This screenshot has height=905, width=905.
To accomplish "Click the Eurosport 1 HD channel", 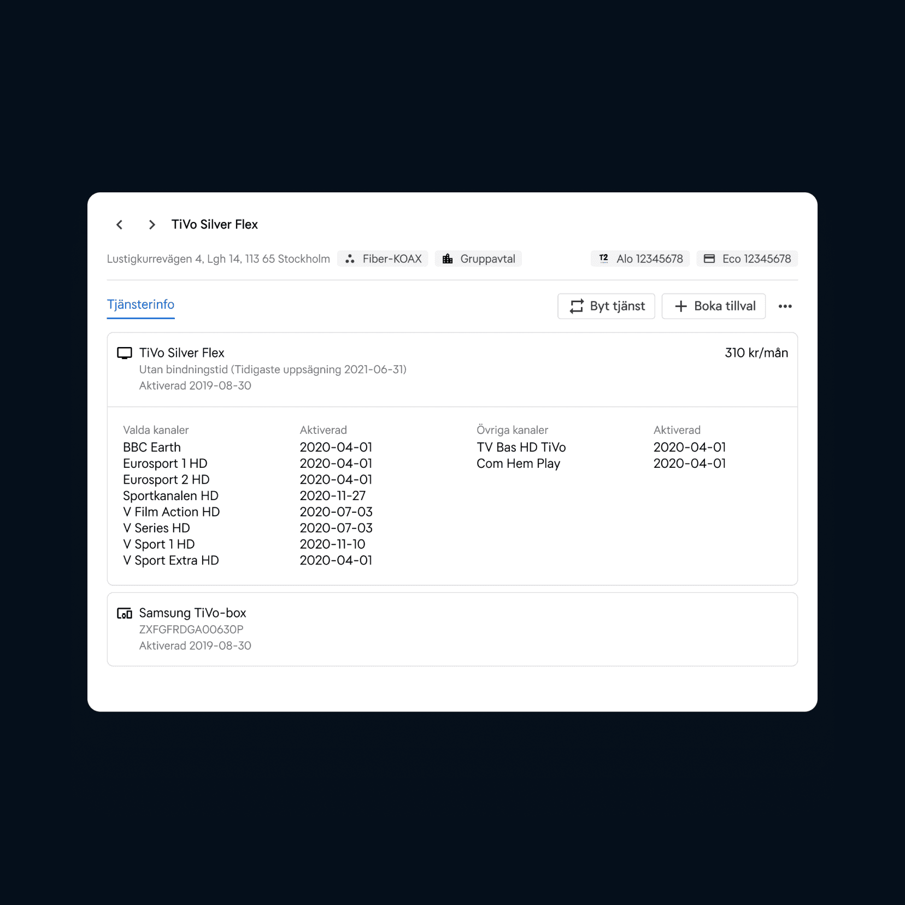I will (x=165, y=463).
